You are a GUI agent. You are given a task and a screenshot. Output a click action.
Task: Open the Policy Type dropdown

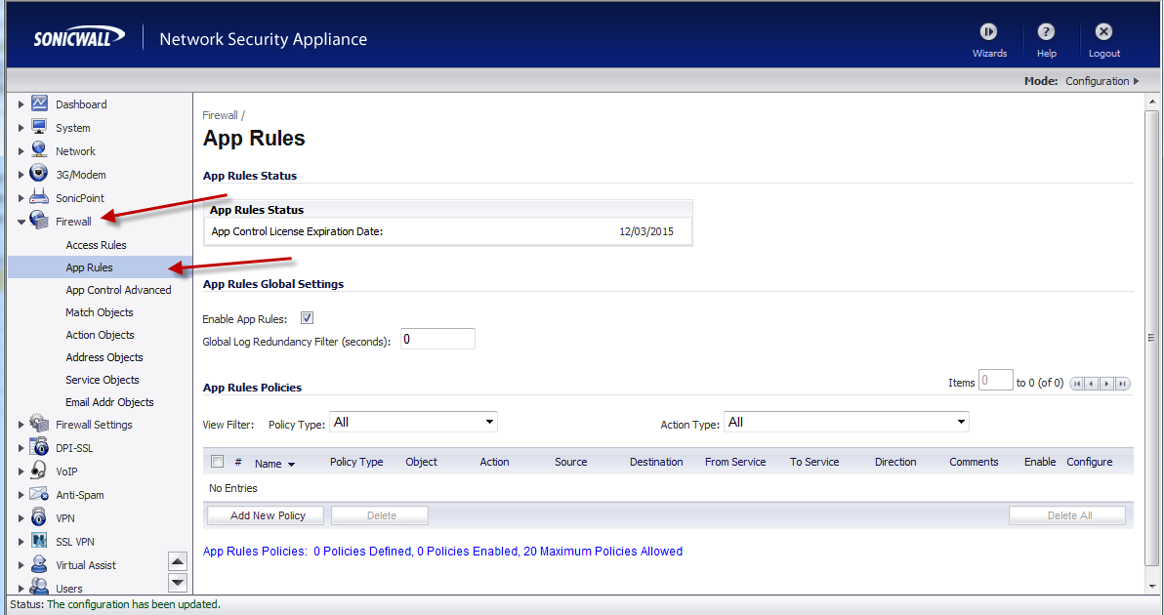click(413, 422)
